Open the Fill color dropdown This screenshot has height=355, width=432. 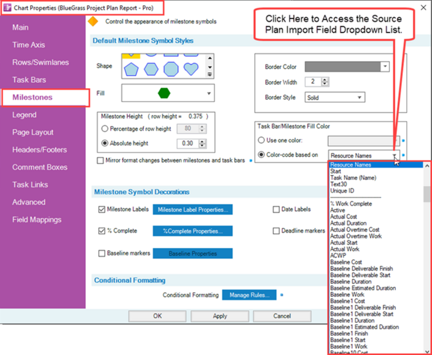point(209,93)
